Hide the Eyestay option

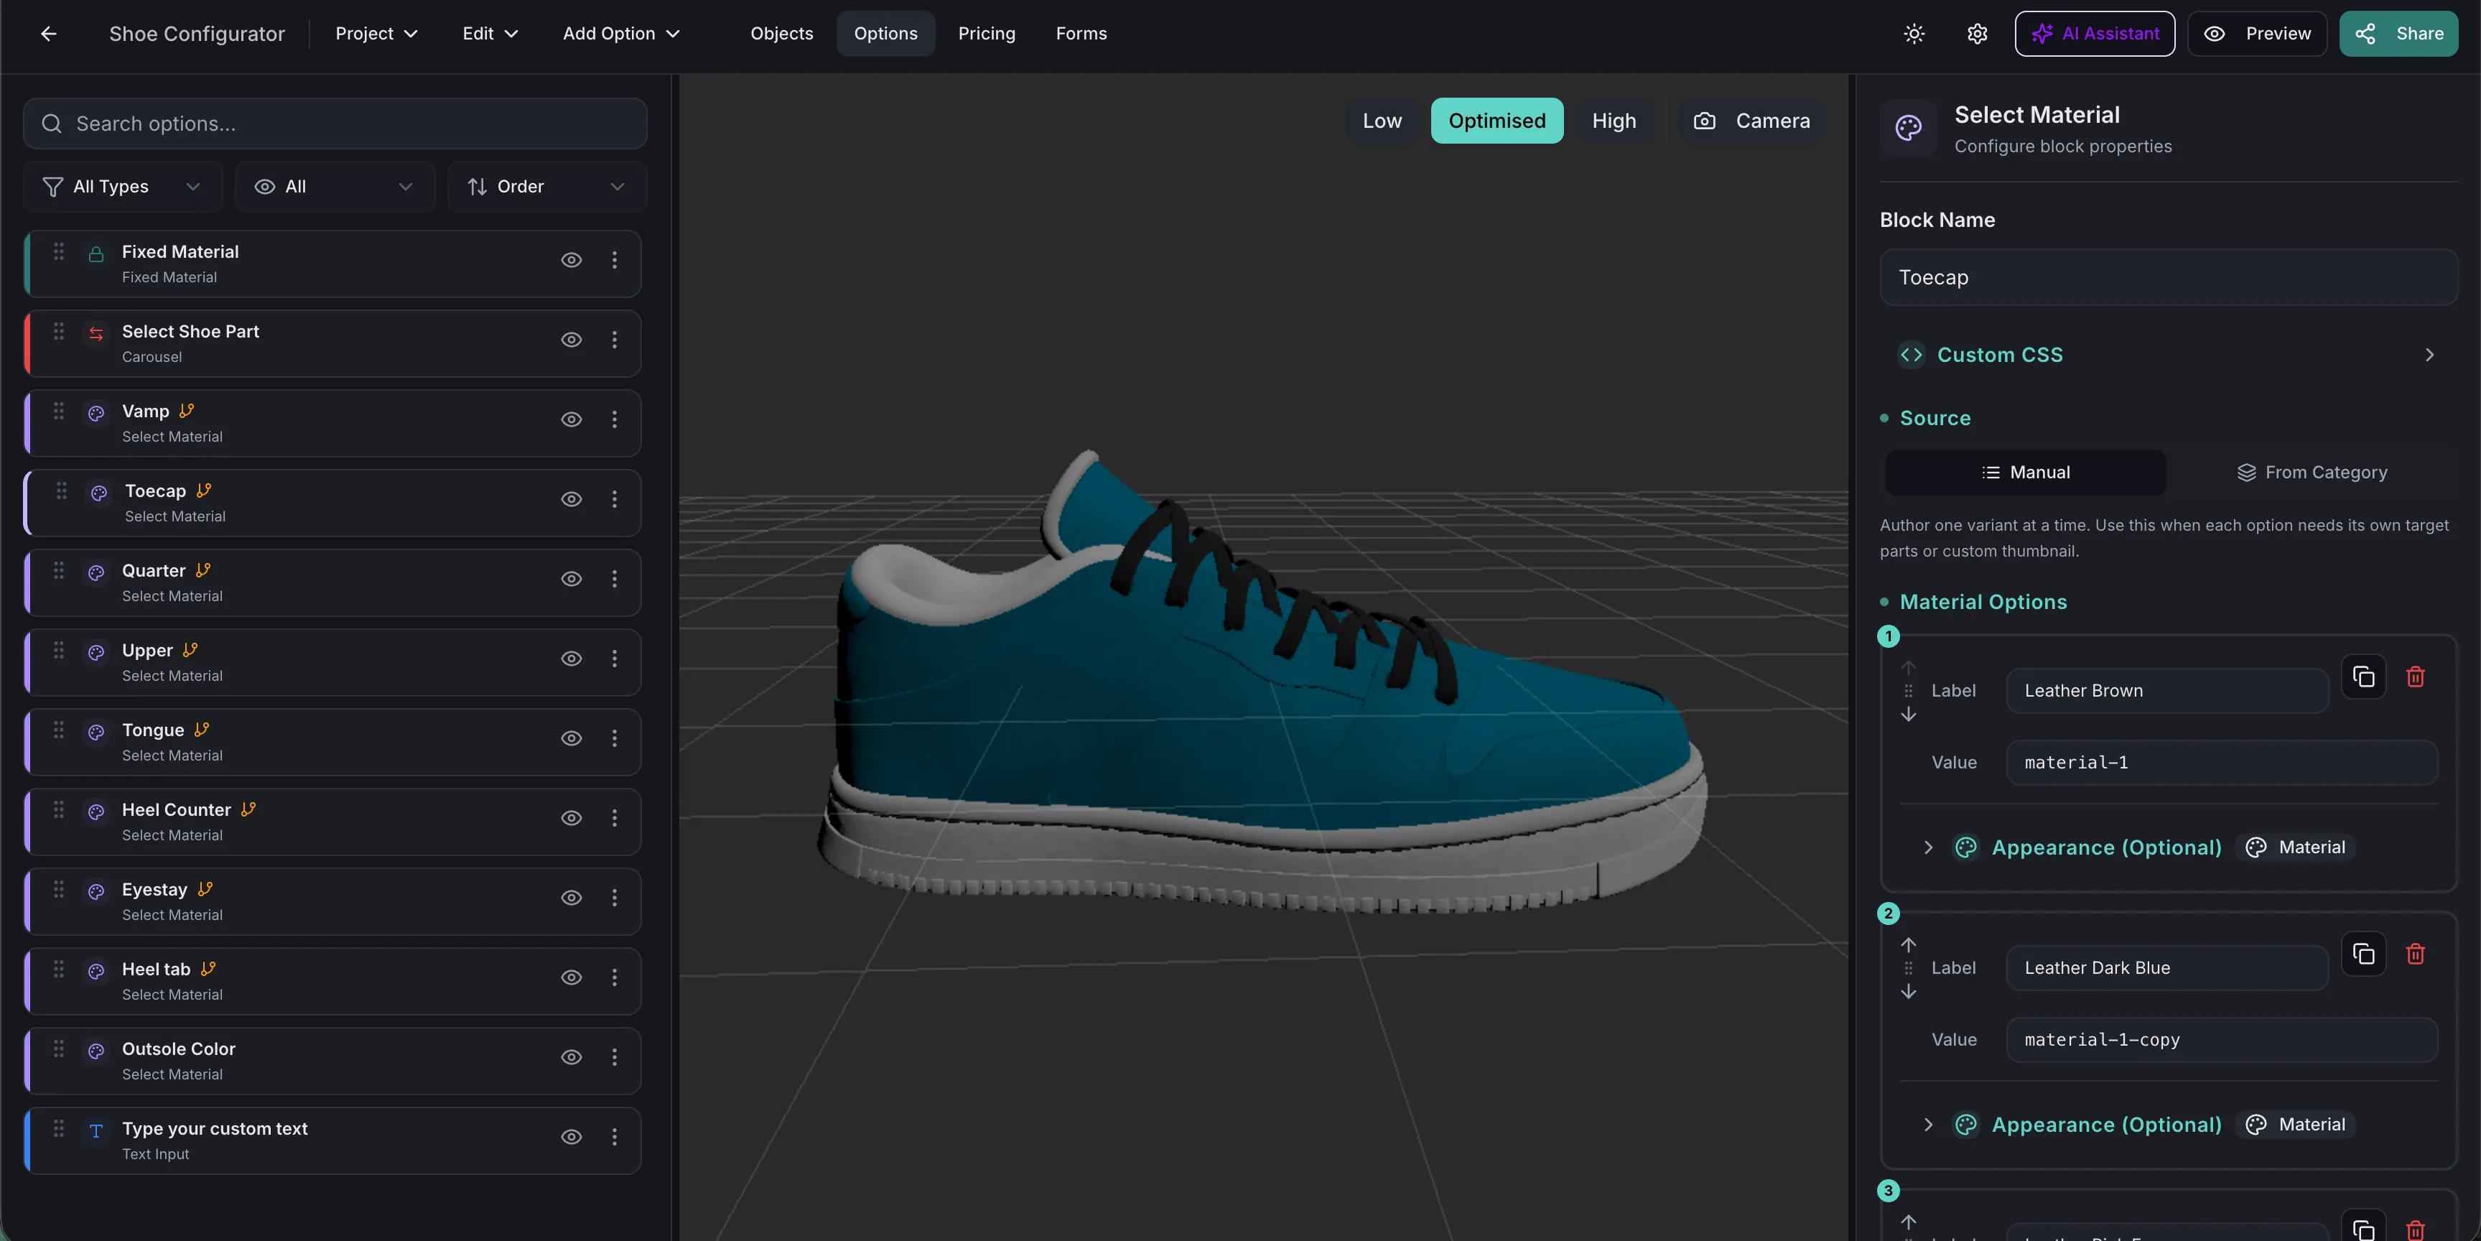[571, 898]
